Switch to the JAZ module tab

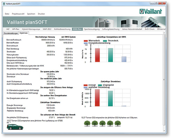[x=8, y=29]
